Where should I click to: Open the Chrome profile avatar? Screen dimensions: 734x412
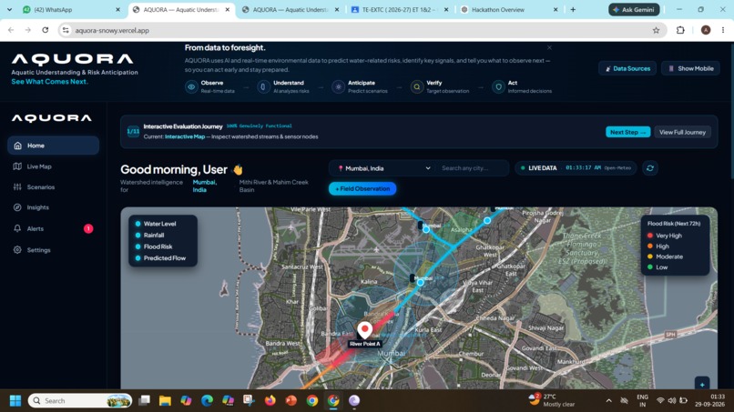(706, 30)
